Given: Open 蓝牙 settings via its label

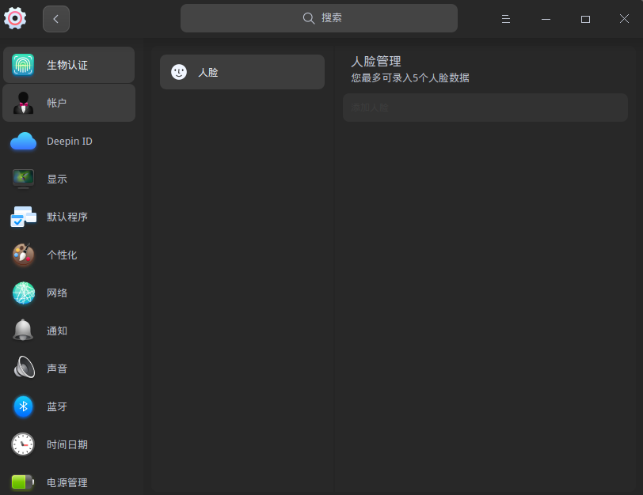Looking at the screenshot, I should (x=57, y=406).
